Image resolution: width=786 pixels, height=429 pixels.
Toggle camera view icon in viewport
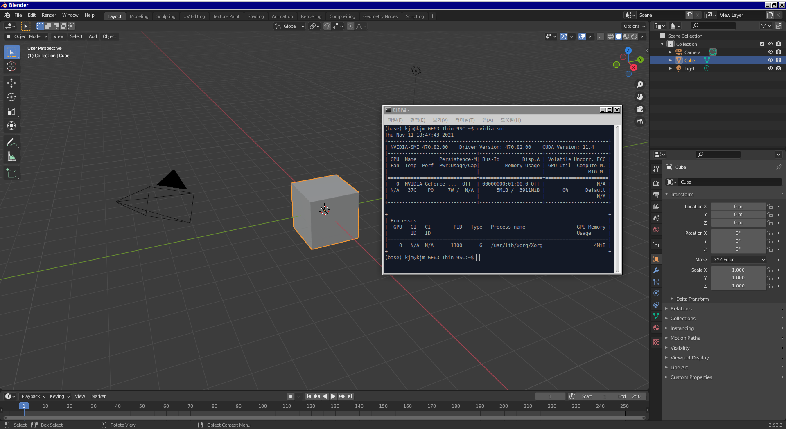(x=640, y=109)
